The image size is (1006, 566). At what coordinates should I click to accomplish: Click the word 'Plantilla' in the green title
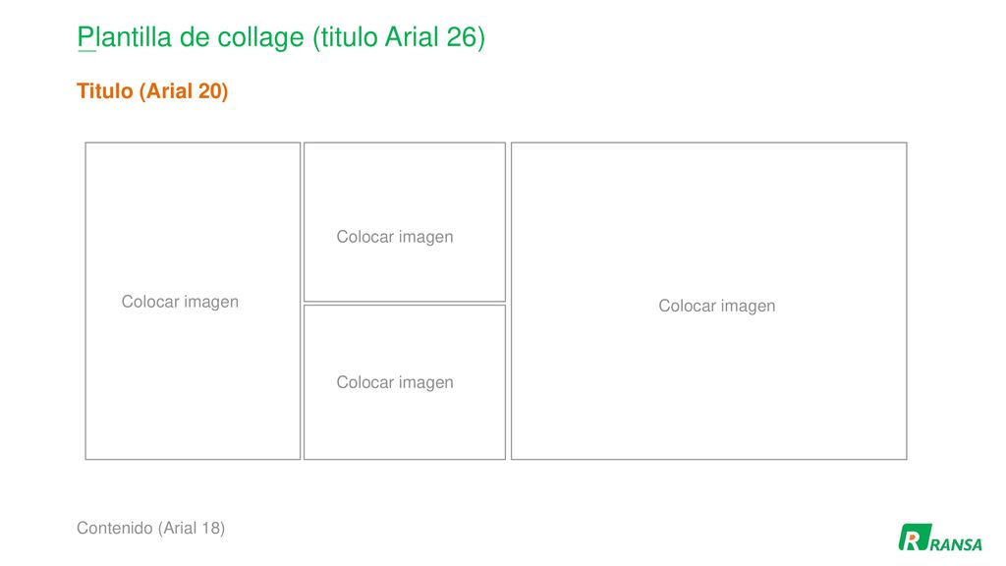pos(125,37)
